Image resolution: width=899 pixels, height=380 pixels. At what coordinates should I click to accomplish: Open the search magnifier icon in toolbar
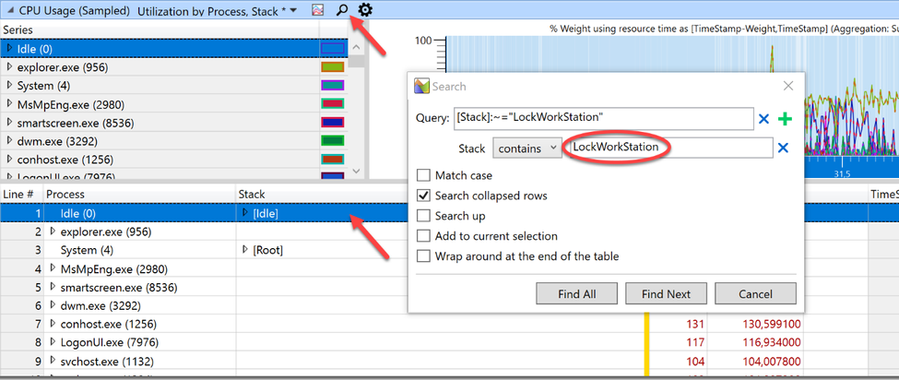click(x=342, y=10)
